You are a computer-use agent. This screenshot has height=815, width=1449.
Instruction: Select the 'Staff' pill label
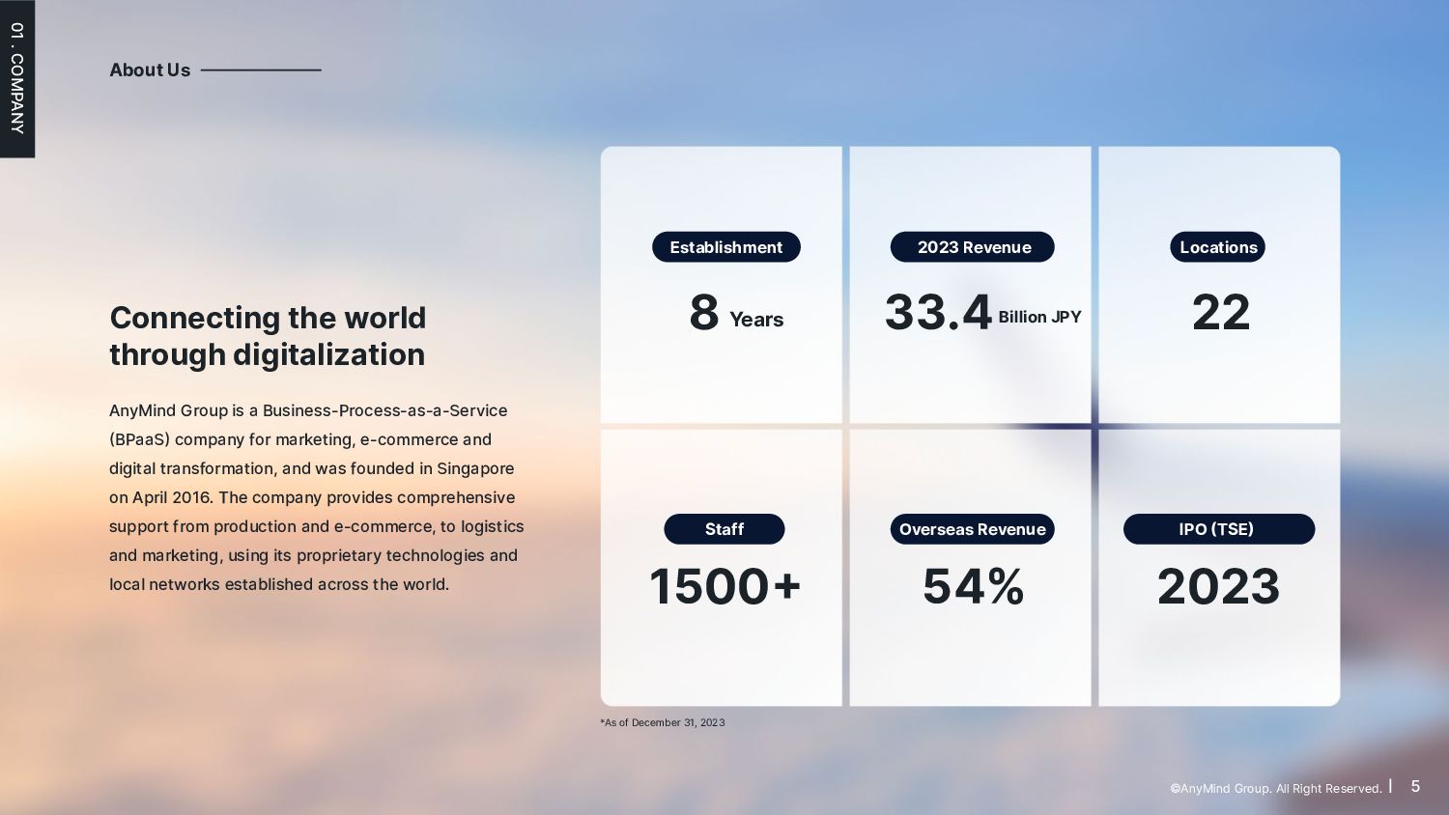(x=724, y=529)
